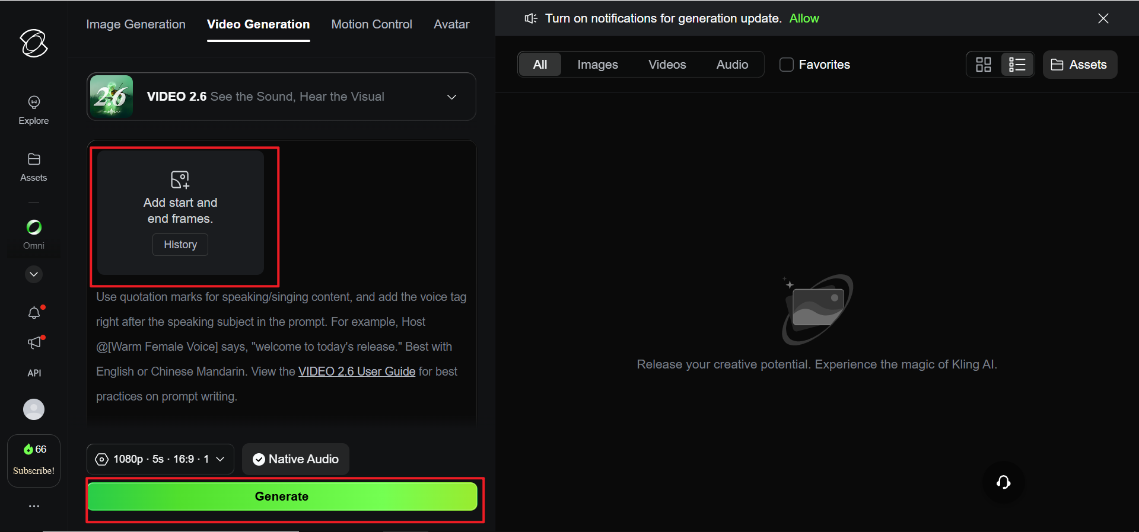Open the 1080p 5s 16:9 settings dropdown

click(x=160, y=459)
